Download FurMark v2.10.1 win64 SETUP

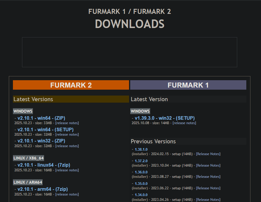point(46,129)
